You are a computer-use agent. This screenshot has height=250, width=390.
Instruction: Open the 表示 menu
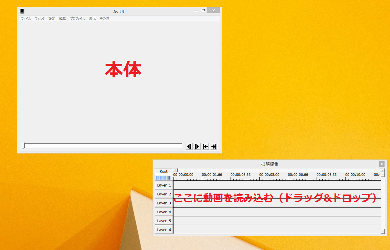click(93, 19)
